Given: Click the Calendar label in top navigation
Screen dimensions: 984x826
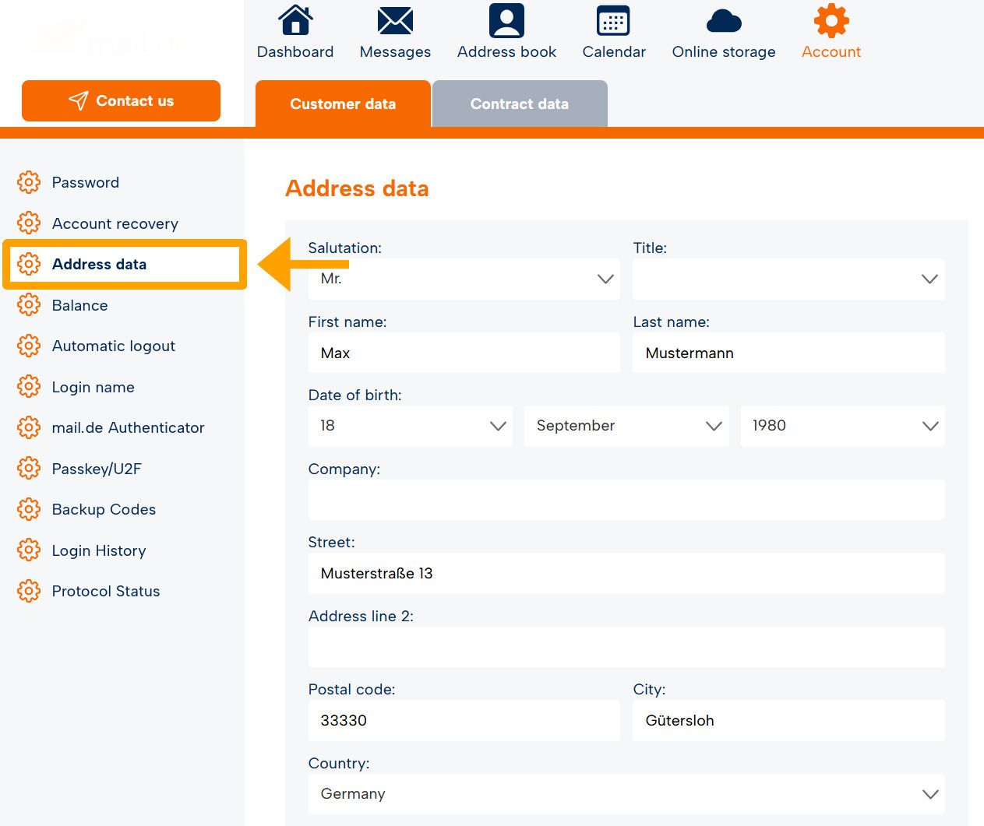Looking at the screenshot, I should click(614, 51).
